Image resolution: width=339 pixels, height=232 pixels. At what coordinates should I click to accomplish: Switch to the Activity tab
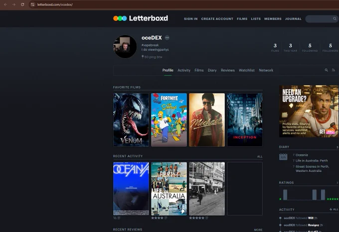tap(184, 70)
